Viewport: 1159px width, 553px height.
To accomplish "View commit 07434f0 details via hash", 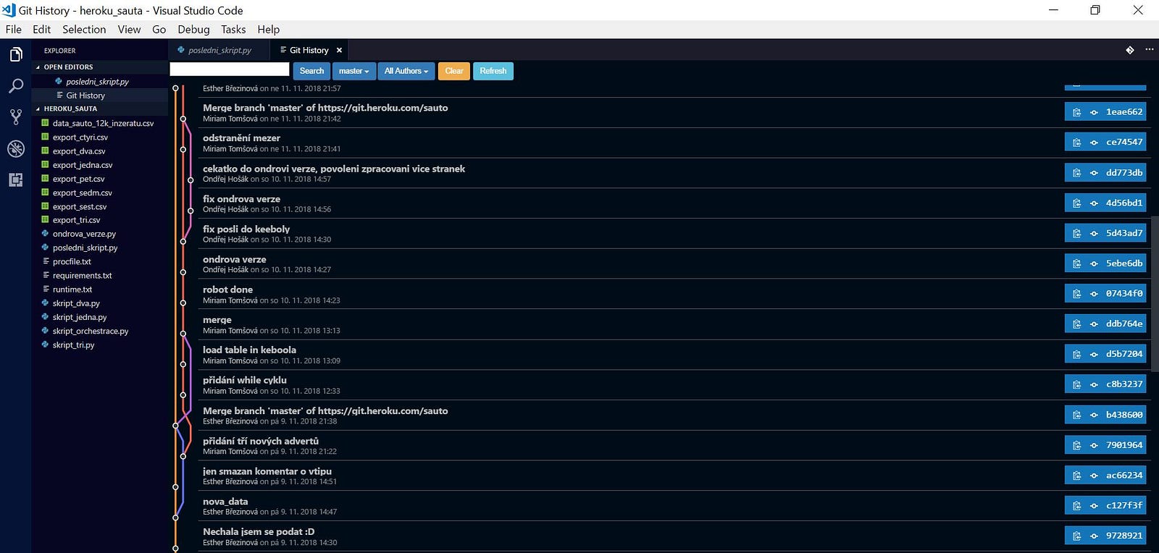I will pos(1124,294).
